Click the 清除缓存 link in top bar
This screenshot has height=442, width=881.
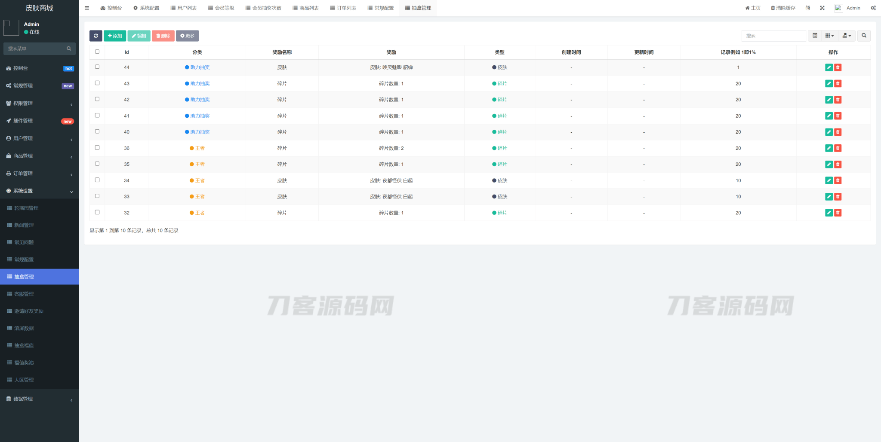[783, 8]
